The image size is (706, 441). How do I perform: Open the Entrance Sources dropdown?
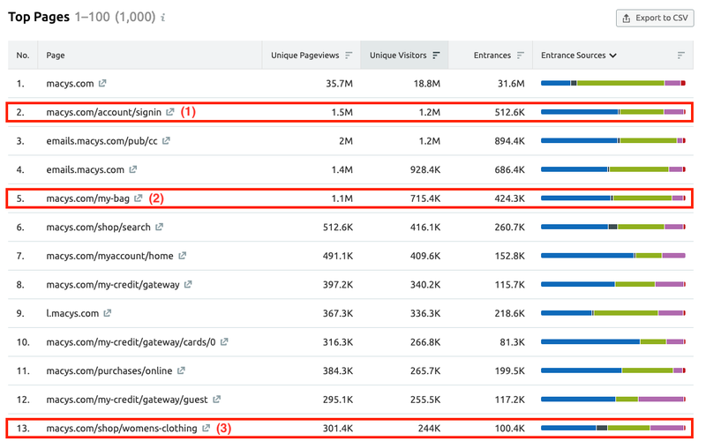tap(579, 55)
